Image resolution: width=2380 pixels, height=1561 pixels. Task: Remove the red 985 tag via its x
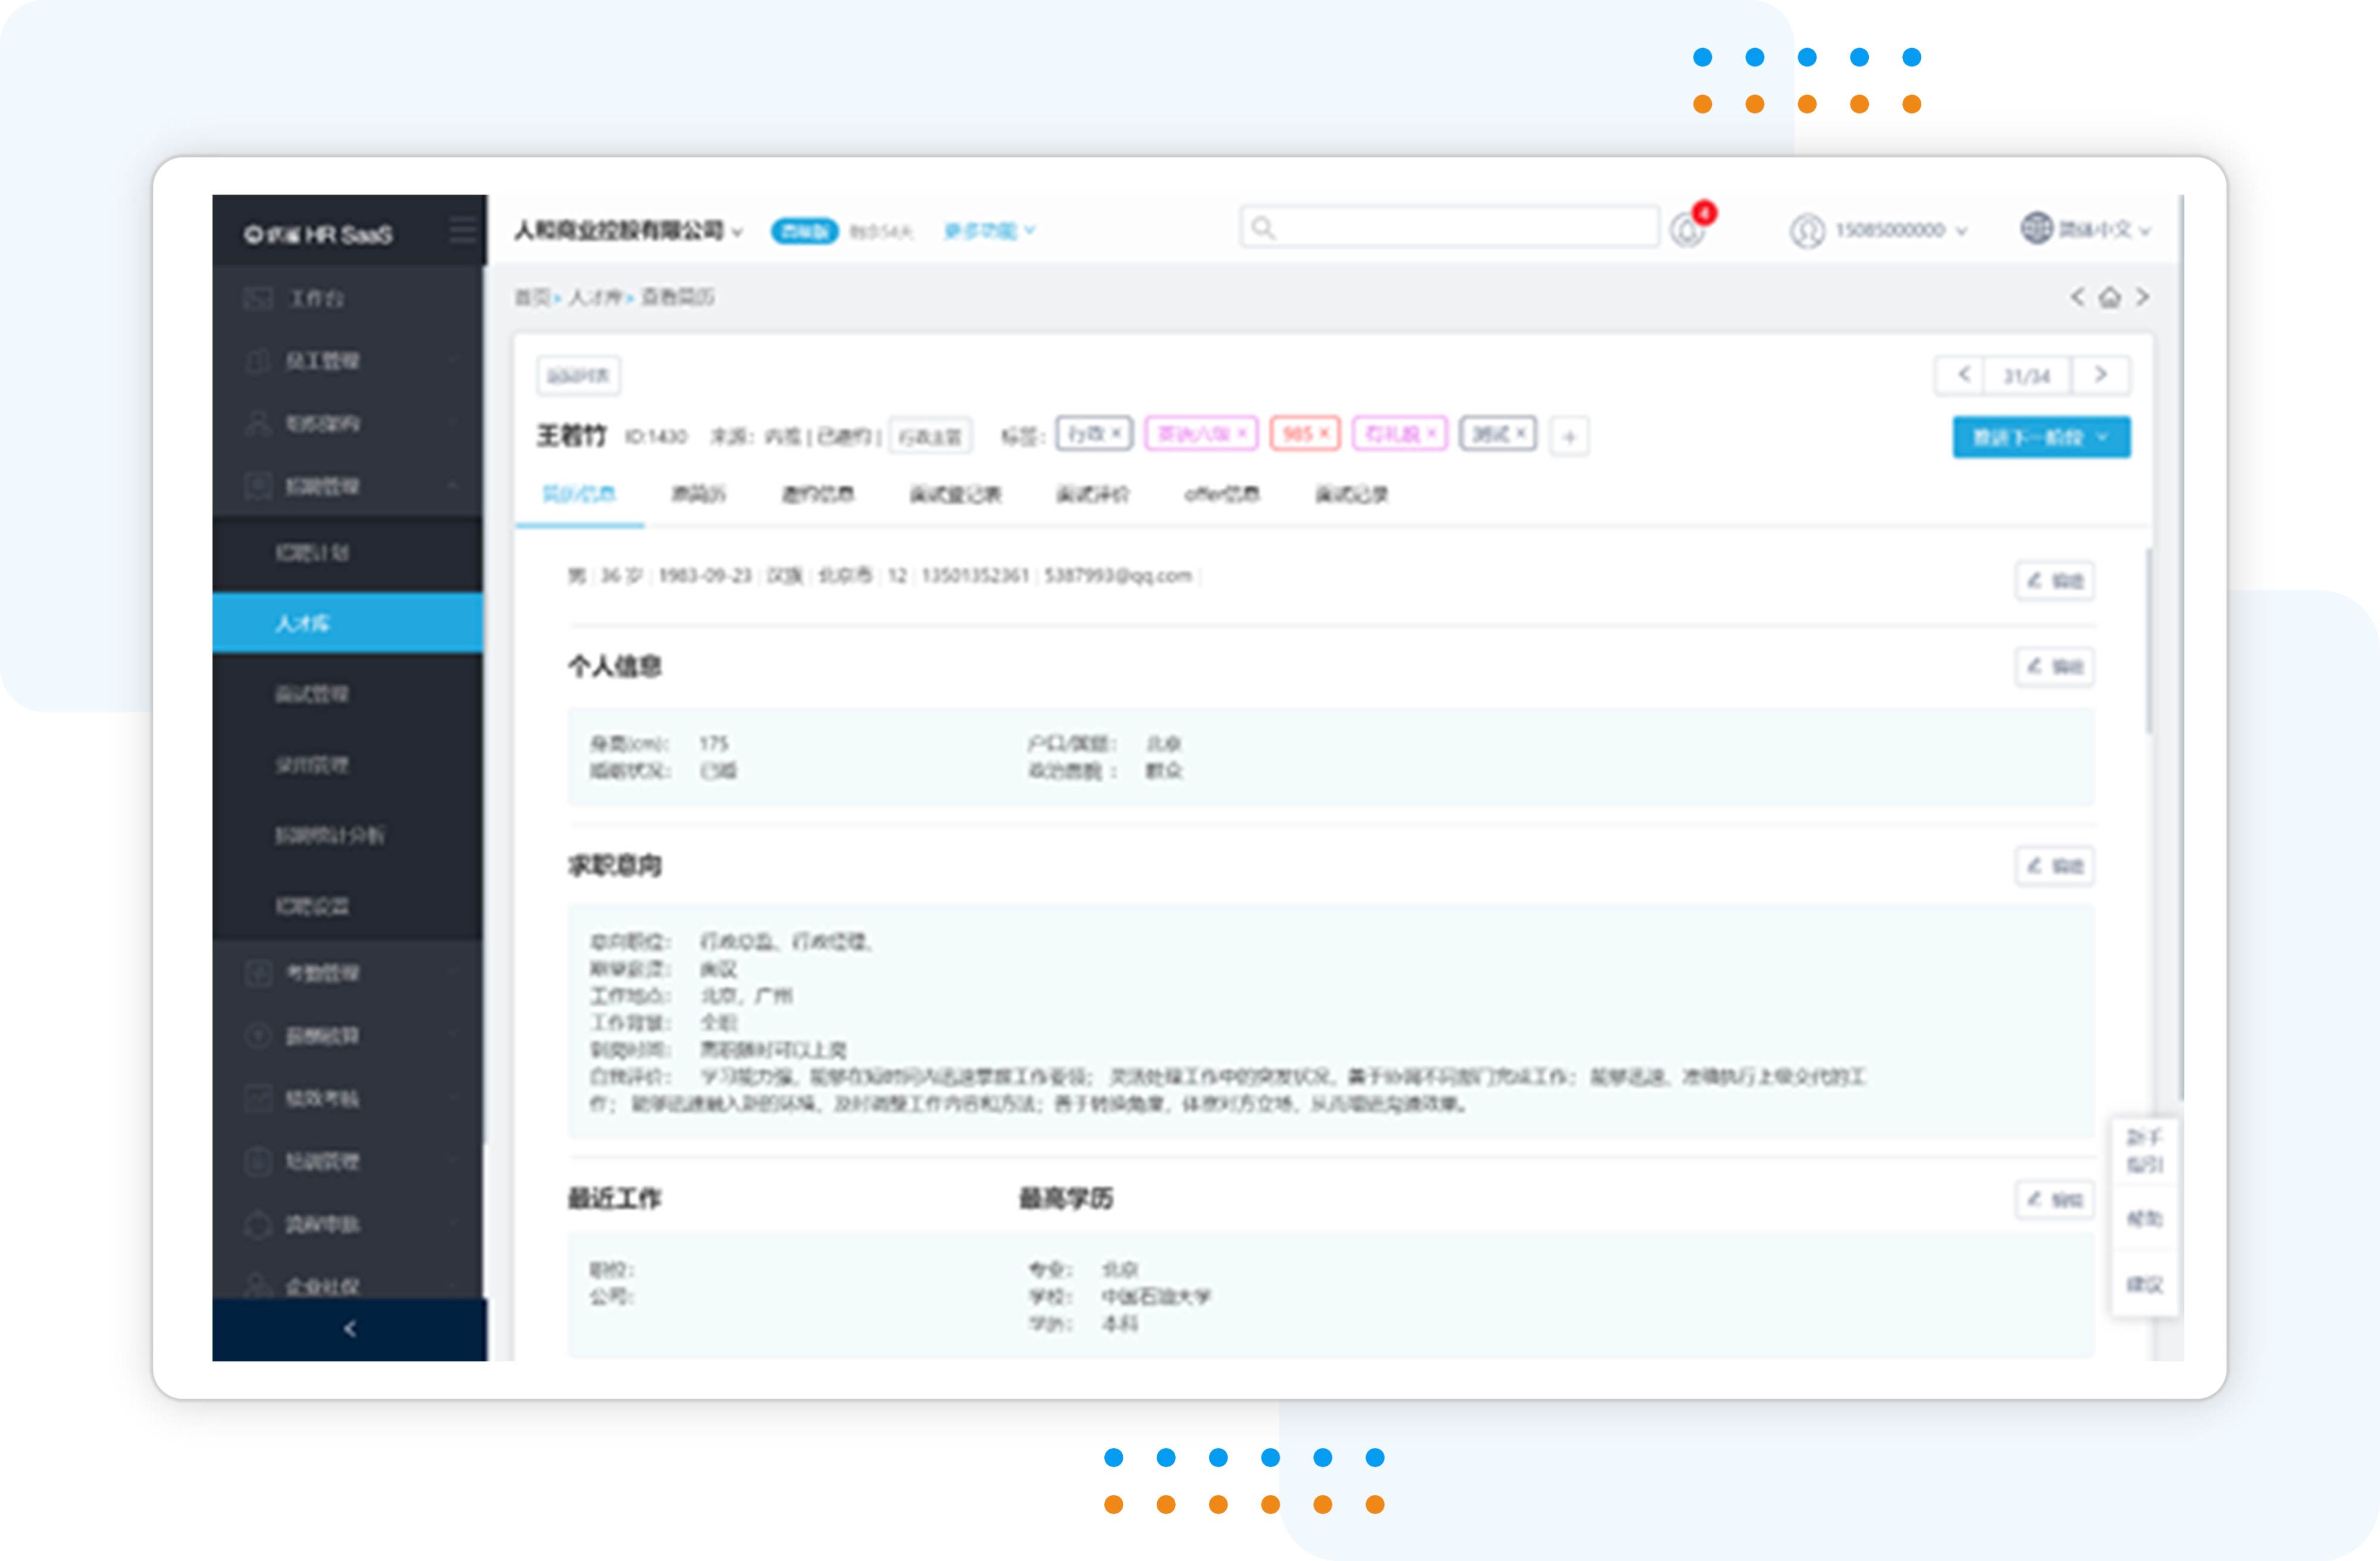(x=1324, y=433)
